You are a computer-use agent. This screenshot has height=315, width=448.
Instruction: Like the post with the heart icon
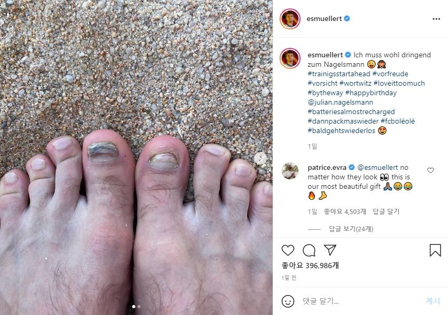point(288,250)
